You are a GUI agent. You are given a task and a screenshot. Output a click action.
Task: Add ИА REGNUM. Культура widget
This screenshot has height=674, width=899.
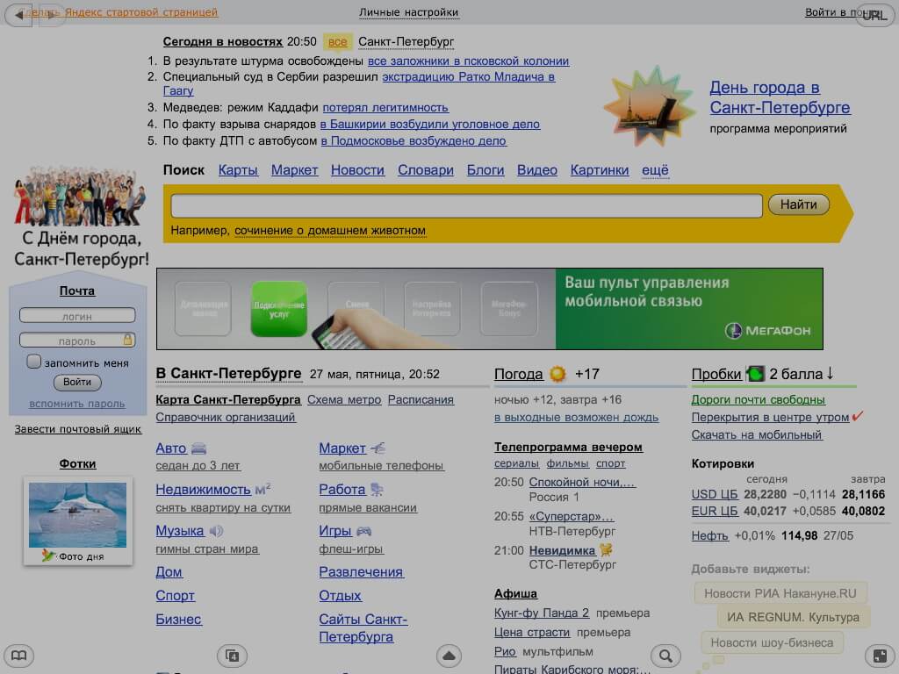[793, 617]
